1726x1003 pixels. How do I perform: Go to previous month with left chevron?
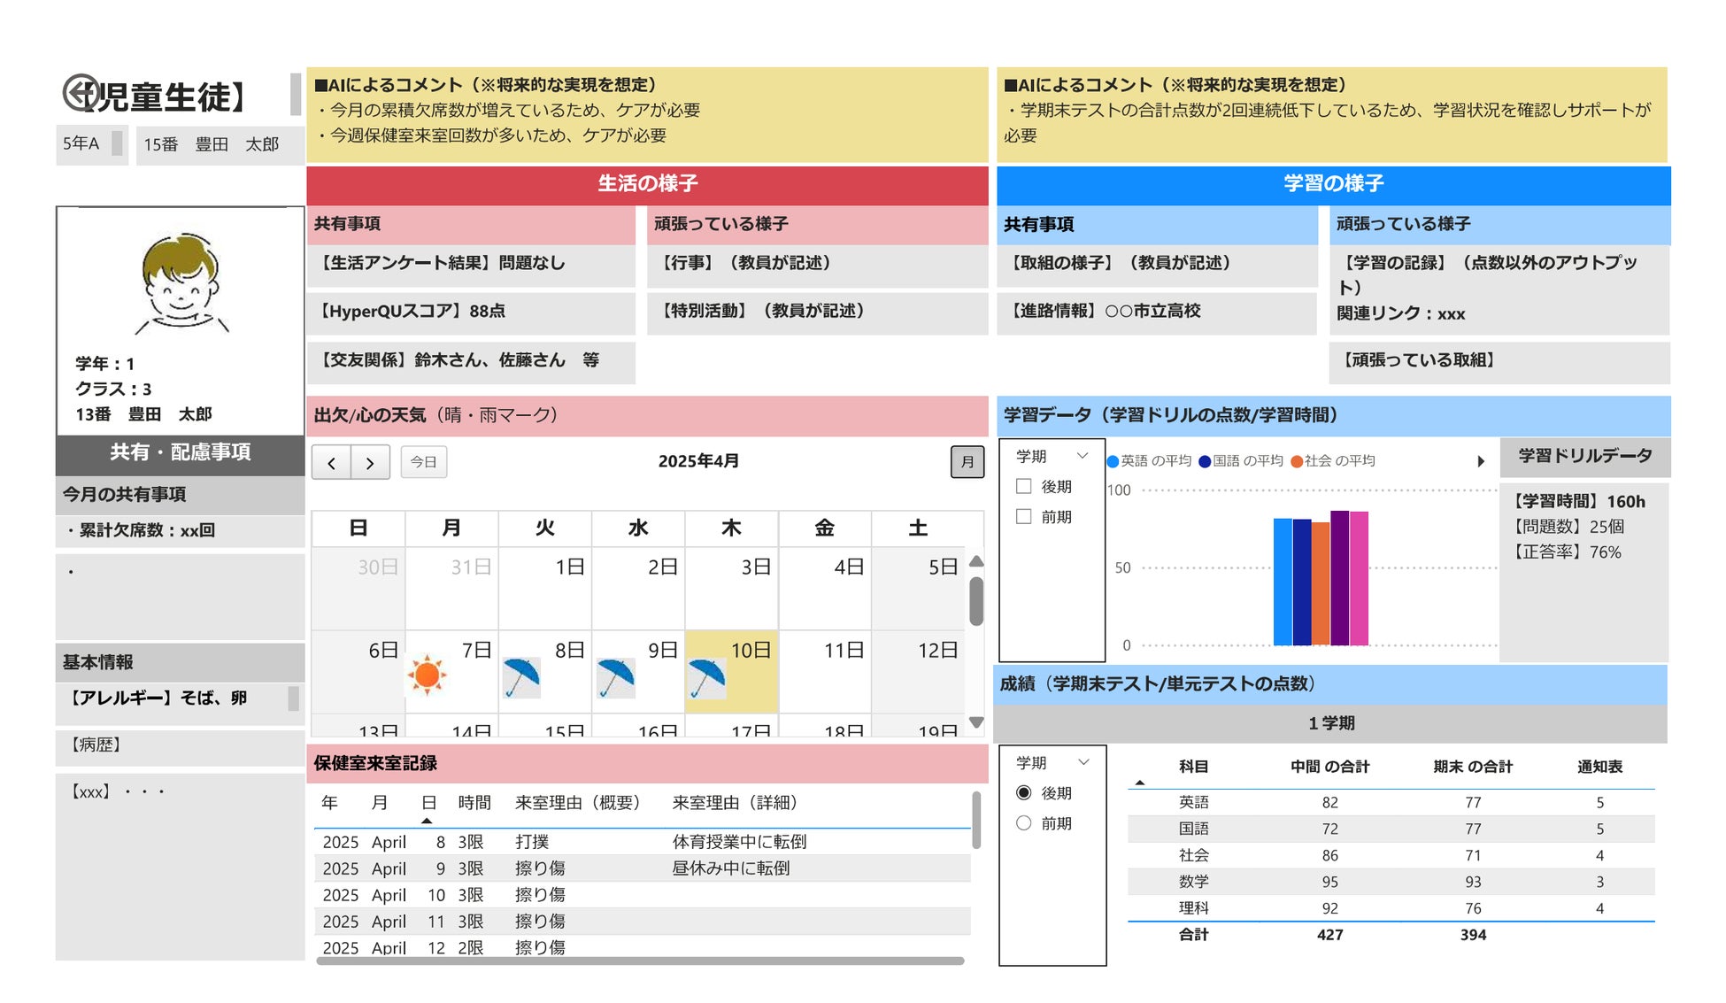point(332,462)
